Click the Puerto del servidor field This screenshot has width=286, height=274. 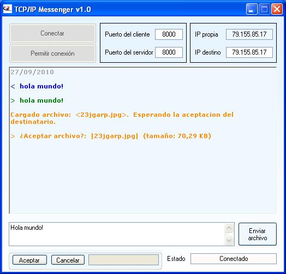click(169, 52)
